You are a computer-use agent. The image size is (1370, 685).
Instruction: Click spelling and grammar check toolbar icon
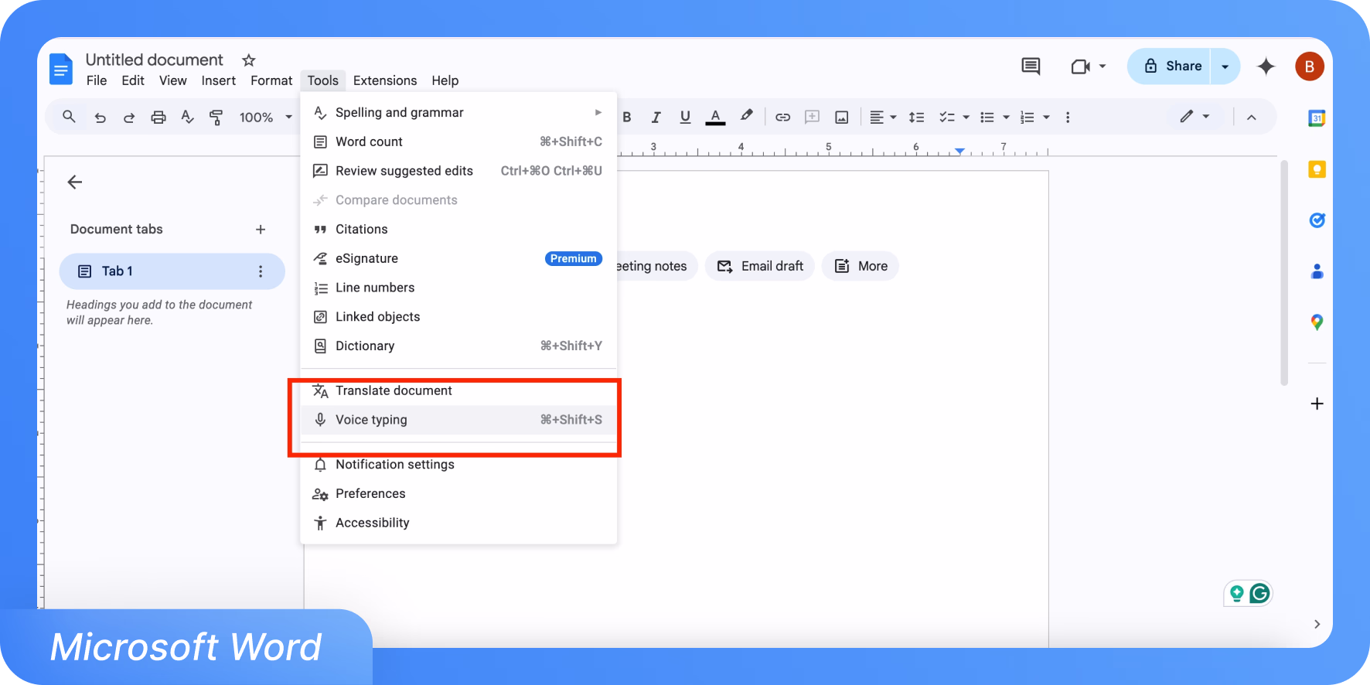point(187,117)
